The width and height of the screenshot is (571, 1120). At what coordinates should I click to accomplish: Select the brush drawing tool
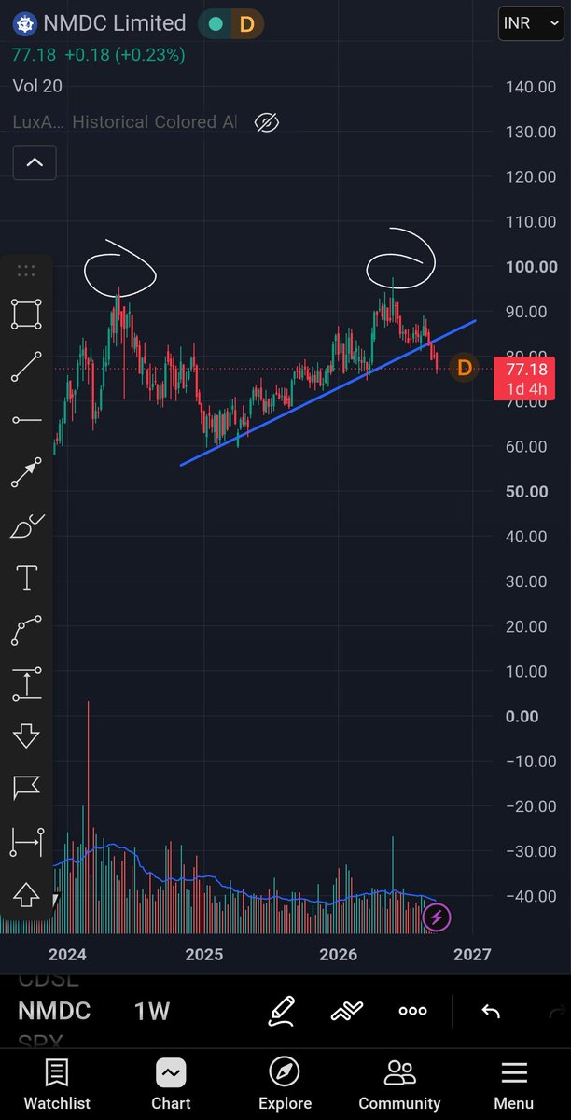tap(26, 526)
